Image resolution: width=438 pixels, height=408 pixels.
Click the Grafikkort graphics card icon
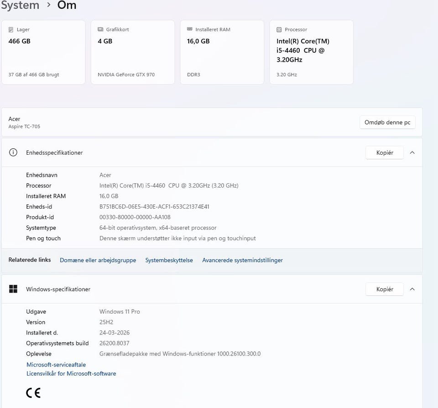click(100, 30)
